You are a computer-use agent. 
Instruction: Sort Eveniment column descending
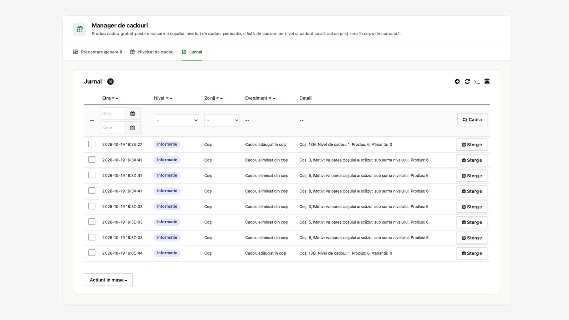(x=270, y=98)
